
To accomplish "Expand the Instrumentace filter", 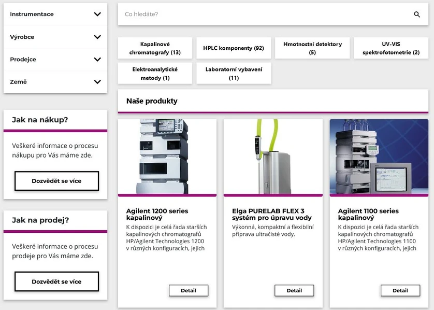I will point(55,14).
